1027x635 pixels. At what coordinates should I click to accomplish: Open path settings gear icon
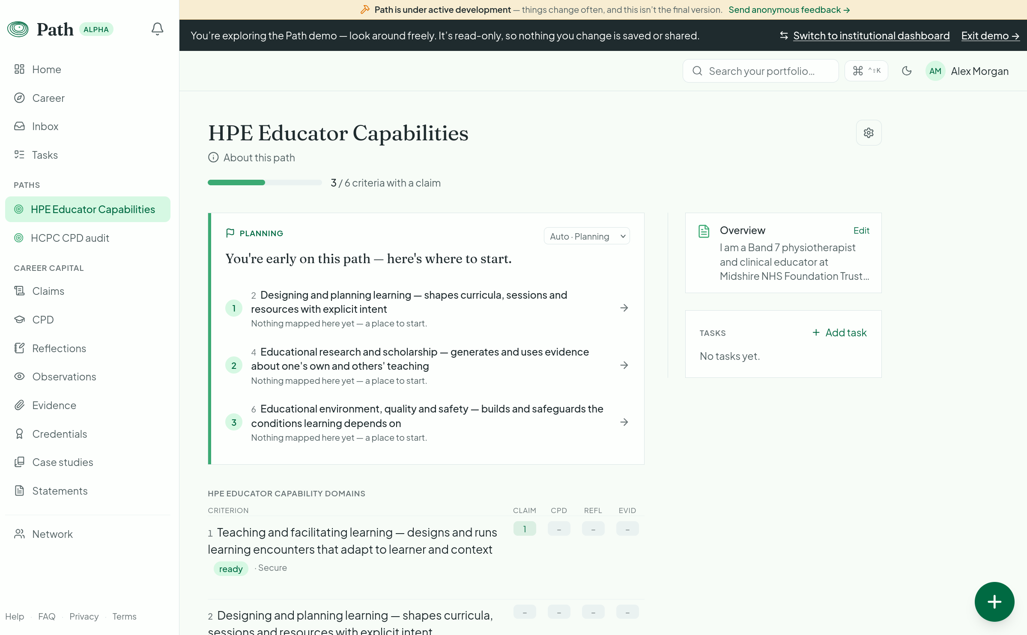tap(869, 133)
